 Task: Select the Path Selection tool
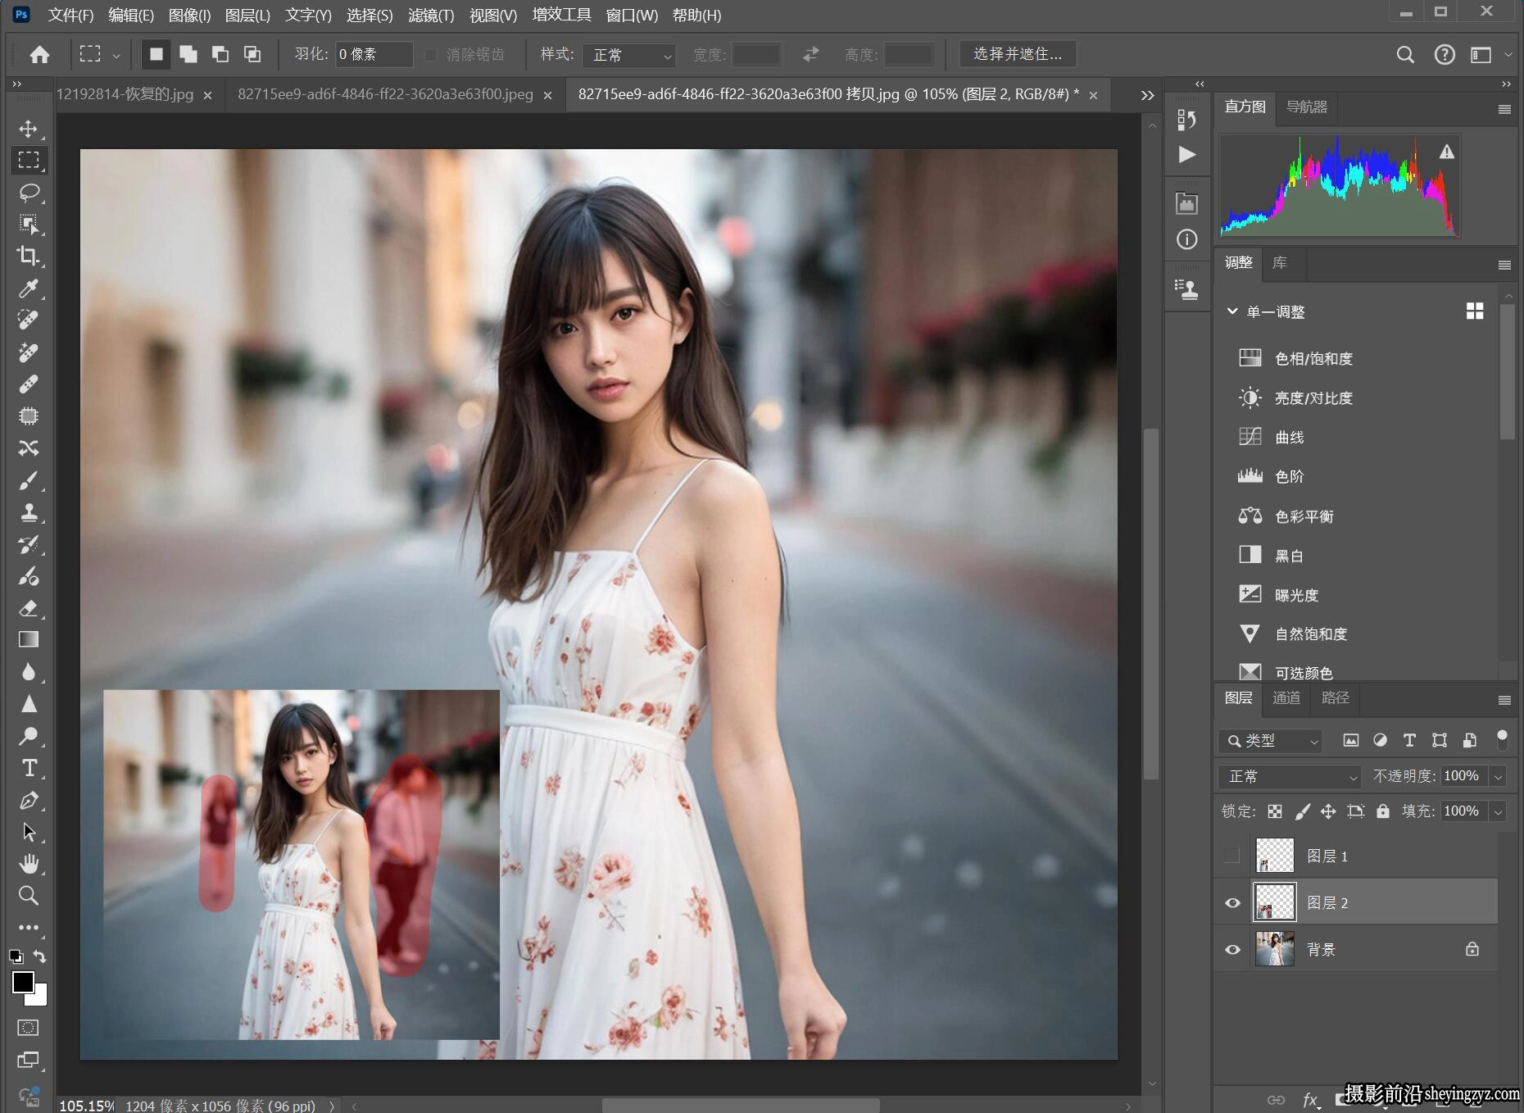(x=29, y=832)
